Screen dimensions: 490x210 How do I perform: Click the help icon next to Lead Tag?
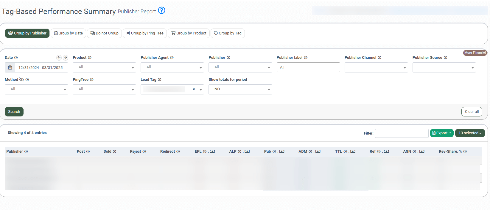[159, 80]
